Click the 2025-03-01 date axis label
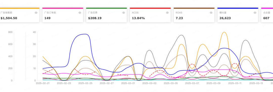Image resolution: width=273 pixels, height=92 pixels. point(128,83)
